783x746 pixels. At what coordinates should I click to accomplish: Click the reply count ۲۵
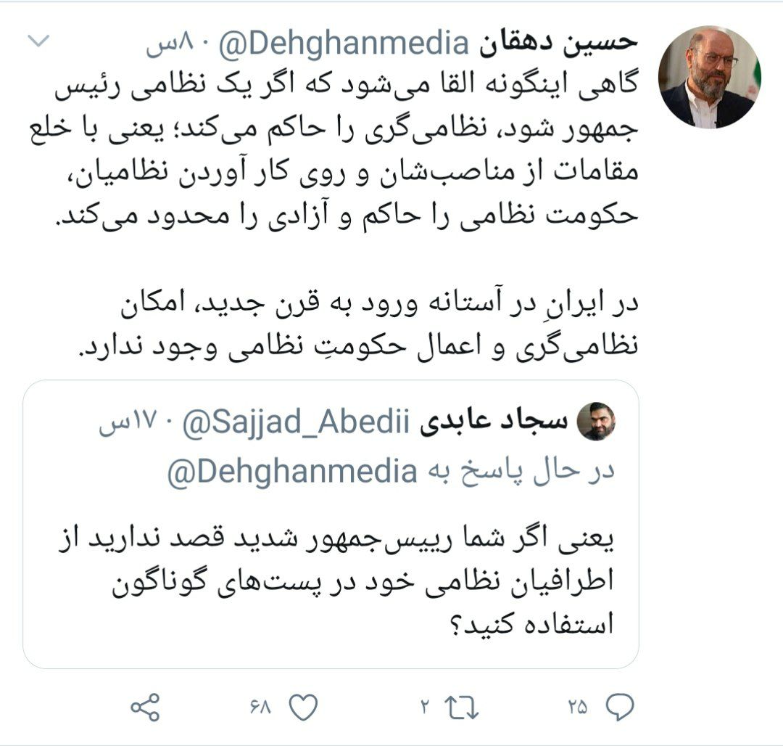click(578, 708)
